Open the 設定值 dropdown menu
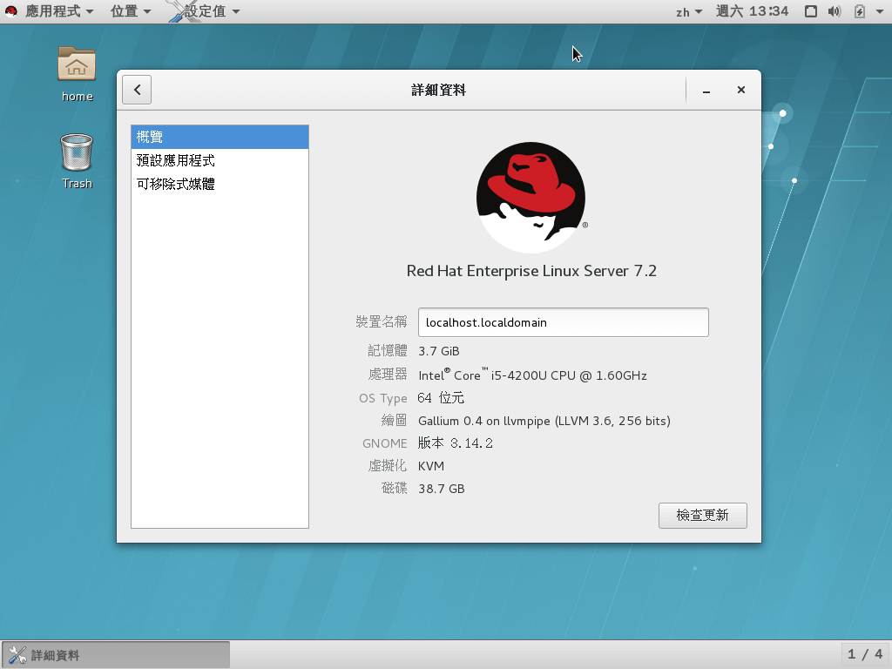This screenshot has height=669, width=892. 206,11
